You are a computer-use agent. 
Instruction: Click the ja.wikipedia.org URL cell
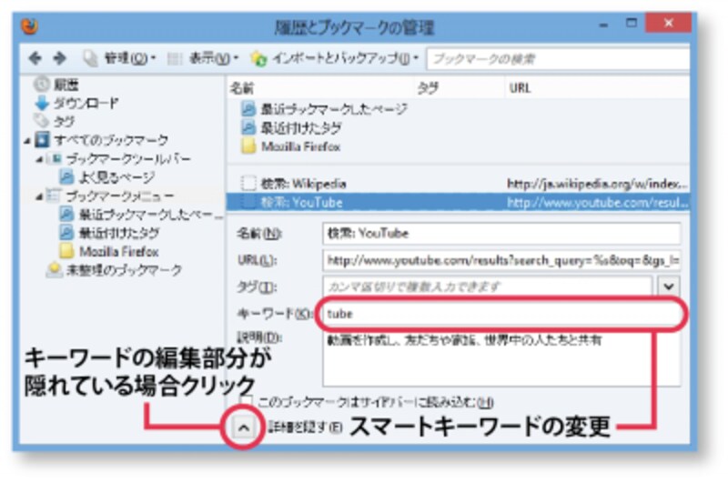(597, 184)
